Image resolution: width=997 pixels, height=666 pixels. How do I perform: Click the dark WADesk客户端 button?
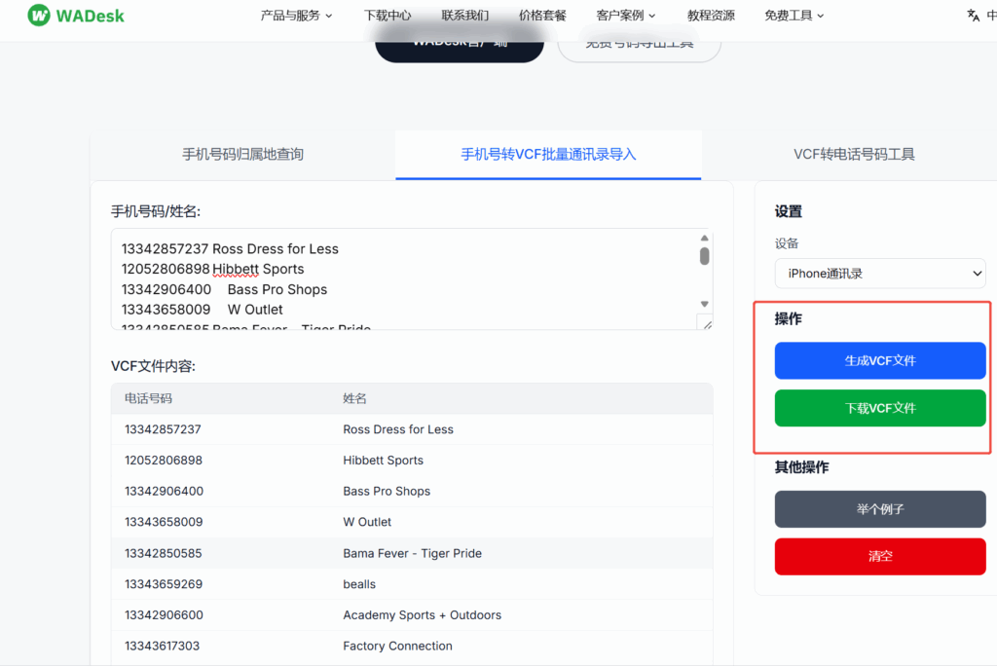[x=459, y=42]
